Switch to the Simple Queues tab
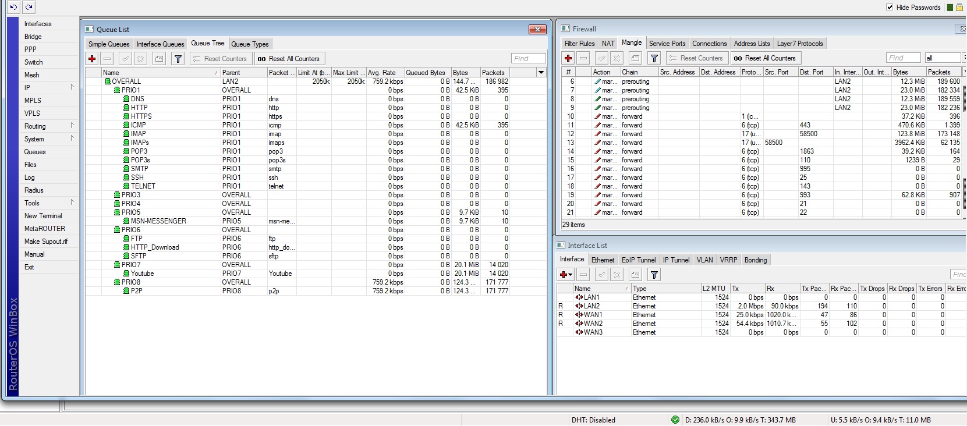 pyautogui.click(x=109, y=44)
